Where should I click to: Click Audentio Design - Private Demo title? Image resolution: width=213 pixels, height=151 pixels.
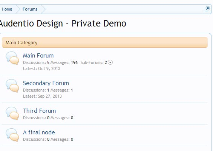[x=63, y=23]
